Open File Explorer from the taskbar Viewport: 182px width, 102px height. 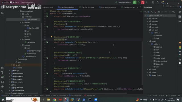click(x=49, y=99)
